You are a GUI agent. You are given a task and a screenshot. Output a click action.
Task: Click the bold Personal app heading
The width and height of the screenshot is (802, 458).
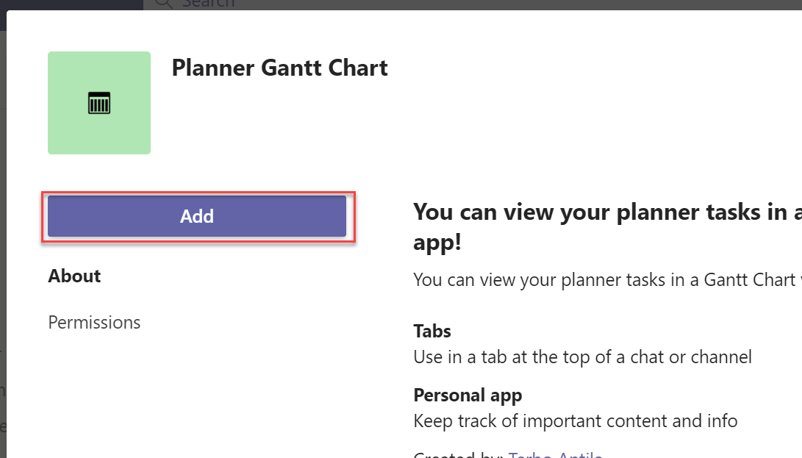(468, 395)
